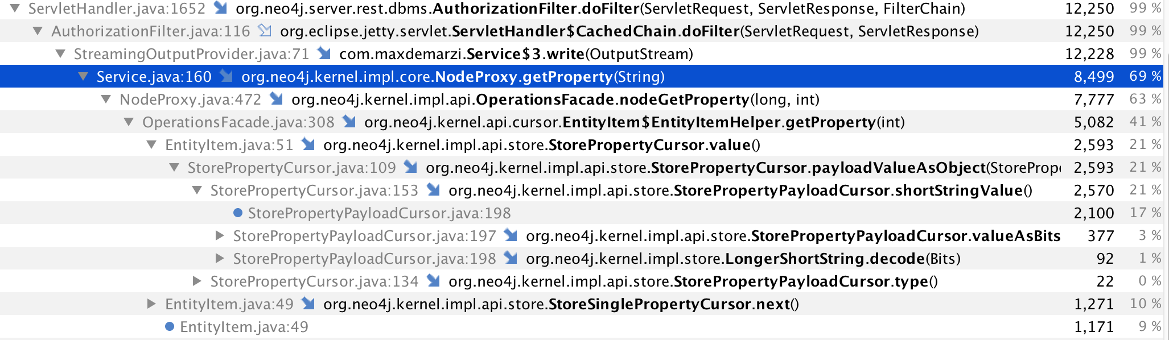
Task: Click call arrow icon beside OperationsFacade.nodeGetProperty
Action: click(277, 99)
